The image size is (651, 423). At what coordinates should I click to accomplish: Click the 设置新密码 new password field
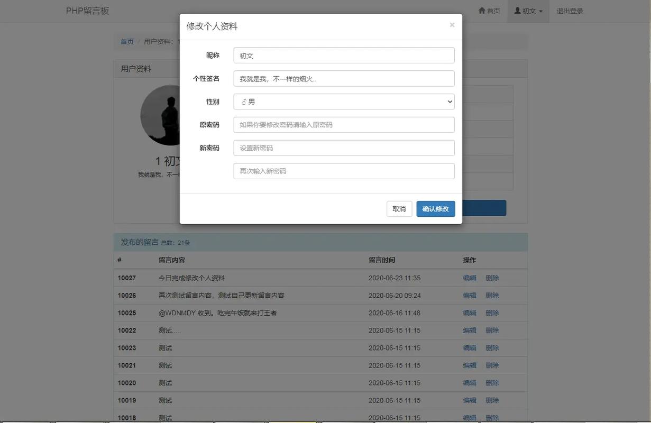(x=344, y=148)
